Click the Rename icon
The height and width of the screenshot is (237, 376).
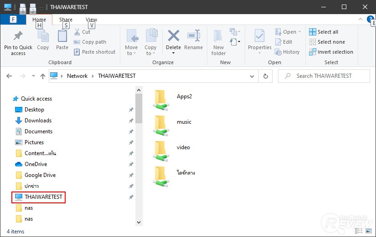click(x=194, y=36)
